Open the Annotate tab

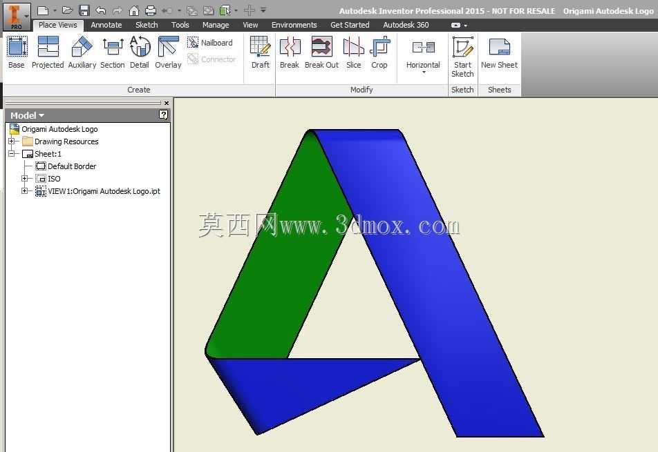click(106, 25)
